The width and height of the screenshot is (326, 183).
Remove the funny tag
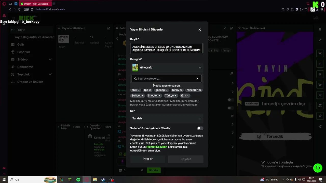pos(181,90)
